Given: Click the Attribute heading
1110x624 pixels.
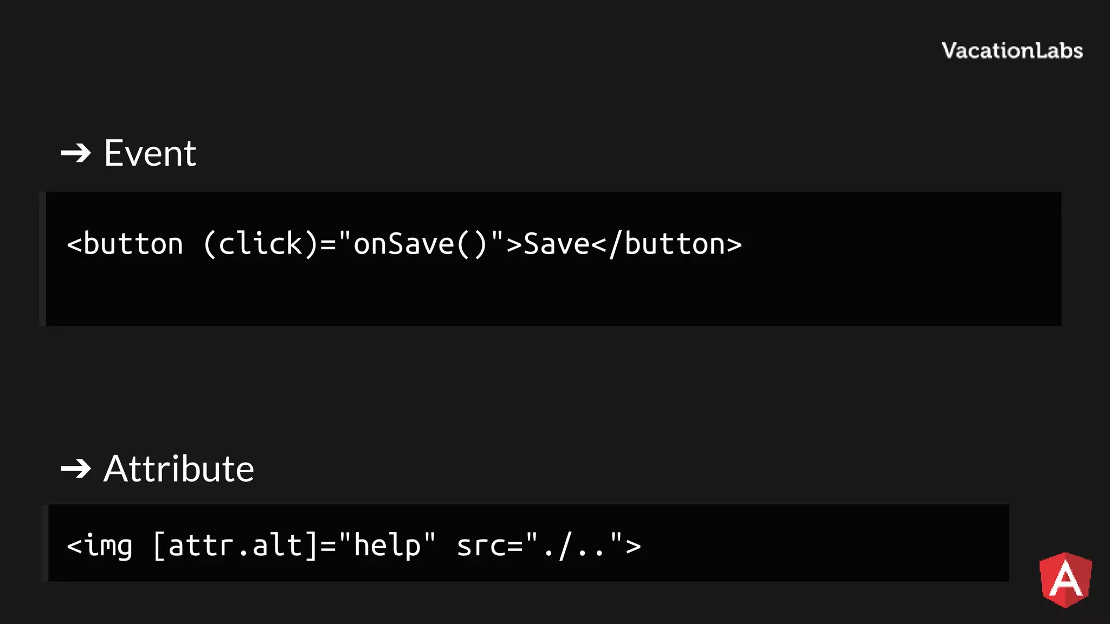Looking at the screenshot, I should tap(179, 469).
